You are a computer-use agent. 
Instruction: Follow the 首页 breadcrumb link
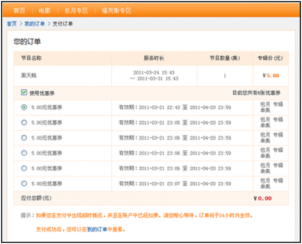point(11,24)
